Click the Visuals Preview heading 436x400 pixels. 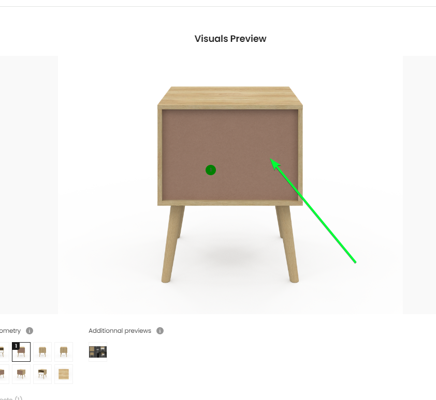tap(230, 39)
